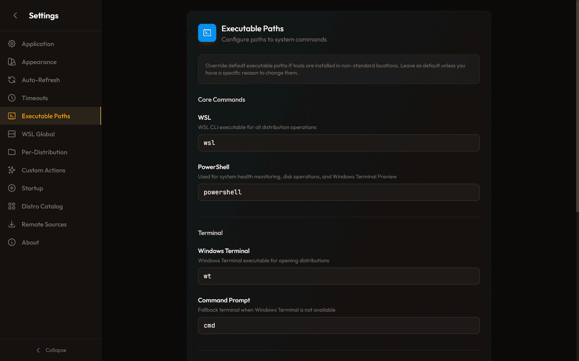Click the Application gear icon in sidebar
Viewport: 579px width, 361px height.
[x=12, y=44]
